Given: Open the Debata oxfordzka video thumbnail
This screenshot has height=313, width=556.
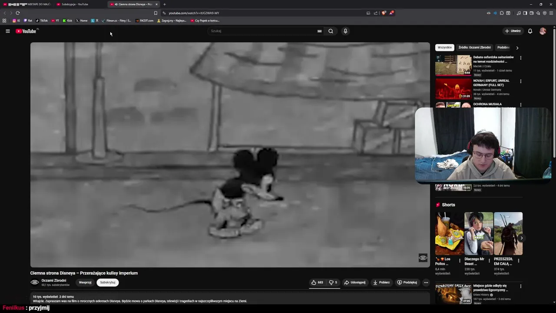Looking at the screenshot, I should (453, 65).
